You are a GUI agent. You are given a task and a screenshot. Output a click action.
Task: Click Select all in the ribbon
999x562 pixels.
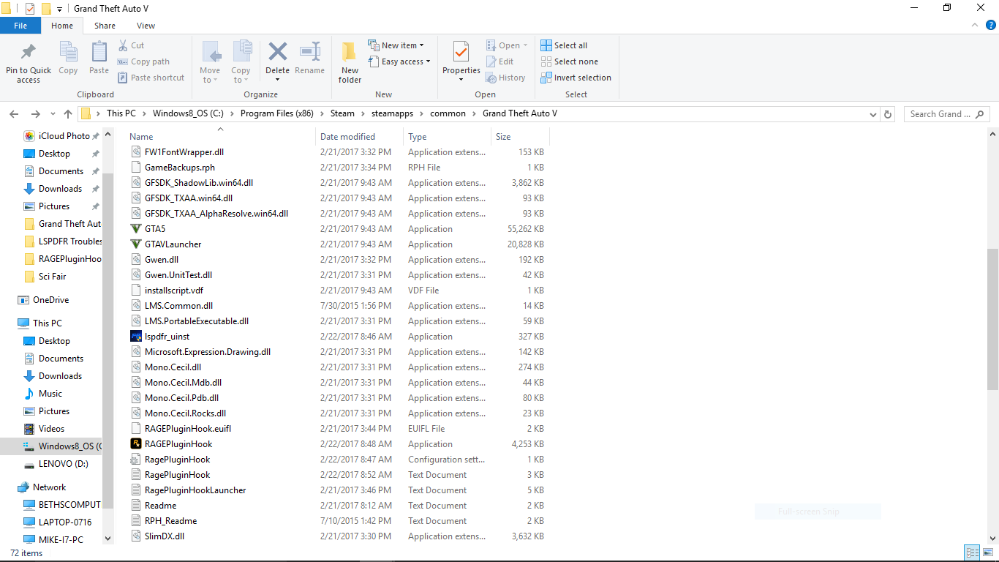coord(564,45)
